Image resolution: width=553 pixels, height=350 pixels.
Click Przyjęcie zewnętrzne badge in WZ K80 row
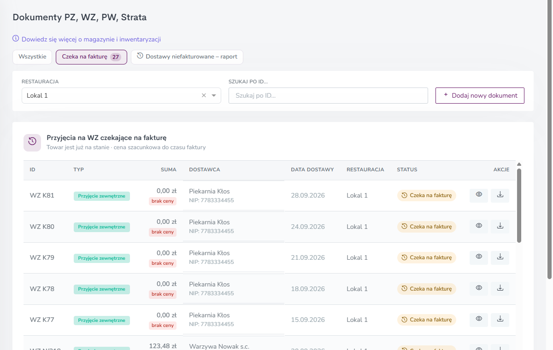coord(102,227)
